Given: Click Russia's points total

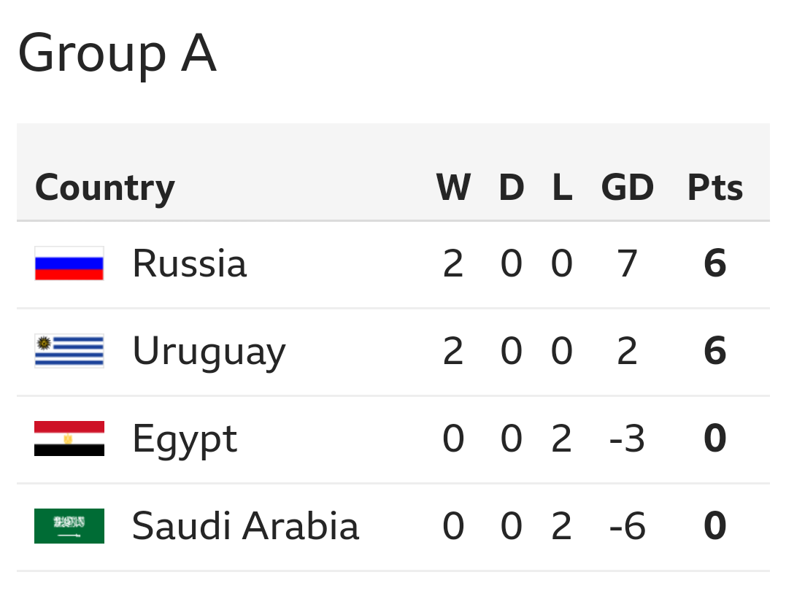Looking at the screenshot, I should tap(714, 263).
